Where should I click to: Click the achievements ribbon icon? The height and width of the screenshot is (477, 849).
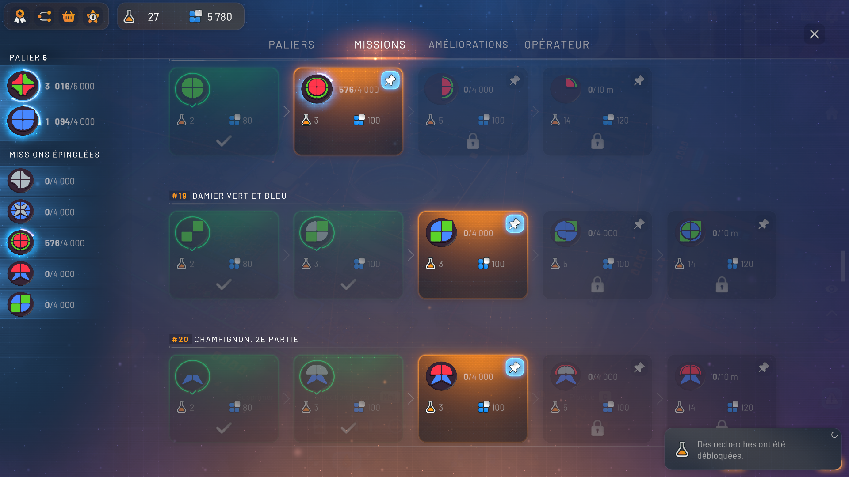(x=20, y=17)
